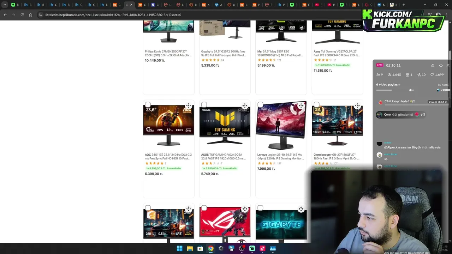Viewport: 452px width, 254px height.
Task: Click the people icon showing 9
Action: click(x=378, y=75)
